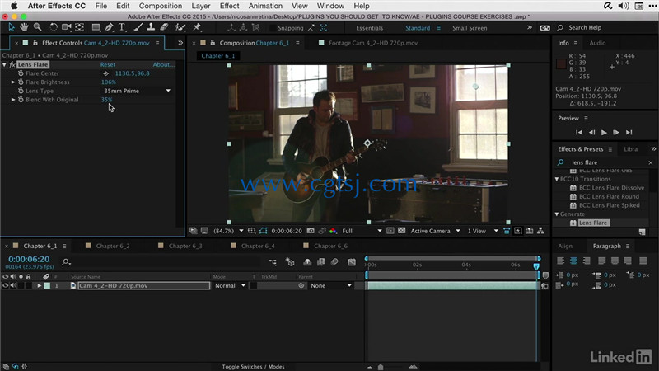659x371 pixels.
Task: Open the Lens Type 35mm Prime dropdown
Action: [137, 91]
